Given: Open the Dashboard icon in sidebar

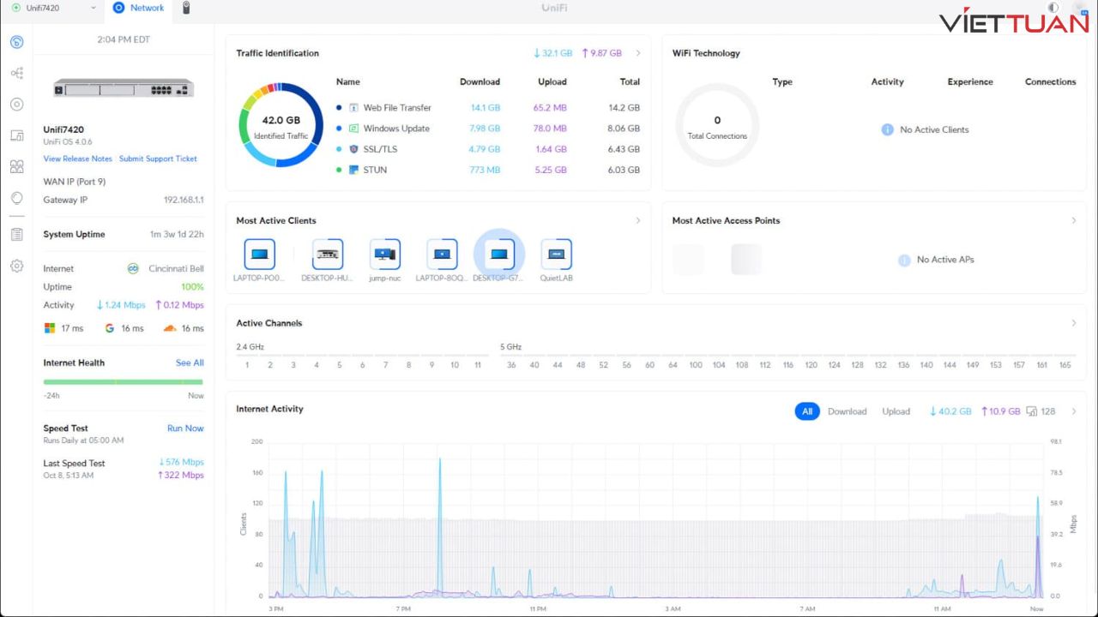Looking at the screenshot, I should click(16, 42).
